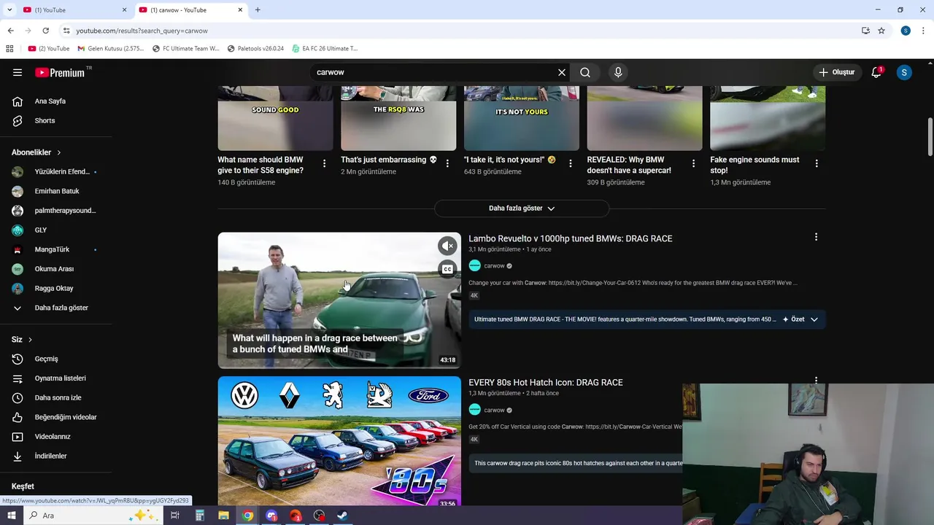Click the magnifier search button
934x525 pixels.
click(585, 72)
